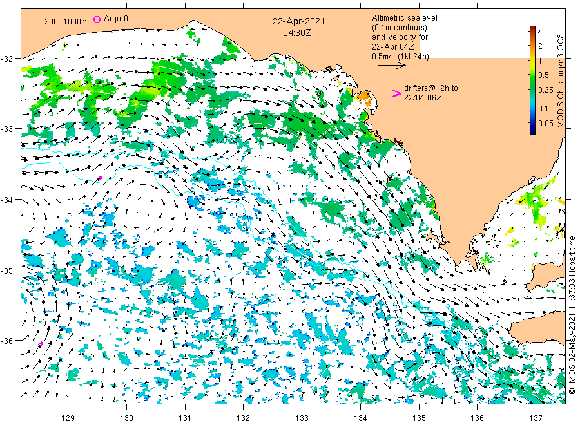Click the '22-Apr 04Z' velocity date text
Image resolution: width=580 pixels, height=425 pixels.
pos(393,47)
